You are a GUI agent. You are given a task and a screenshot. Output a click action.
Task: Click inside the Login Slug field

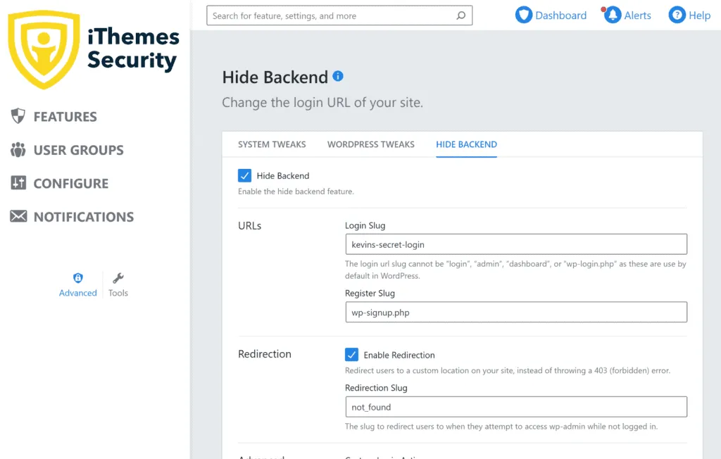coord(516,244)
